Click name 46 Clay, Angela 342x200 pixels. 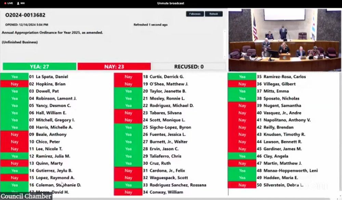pos(273,156)
